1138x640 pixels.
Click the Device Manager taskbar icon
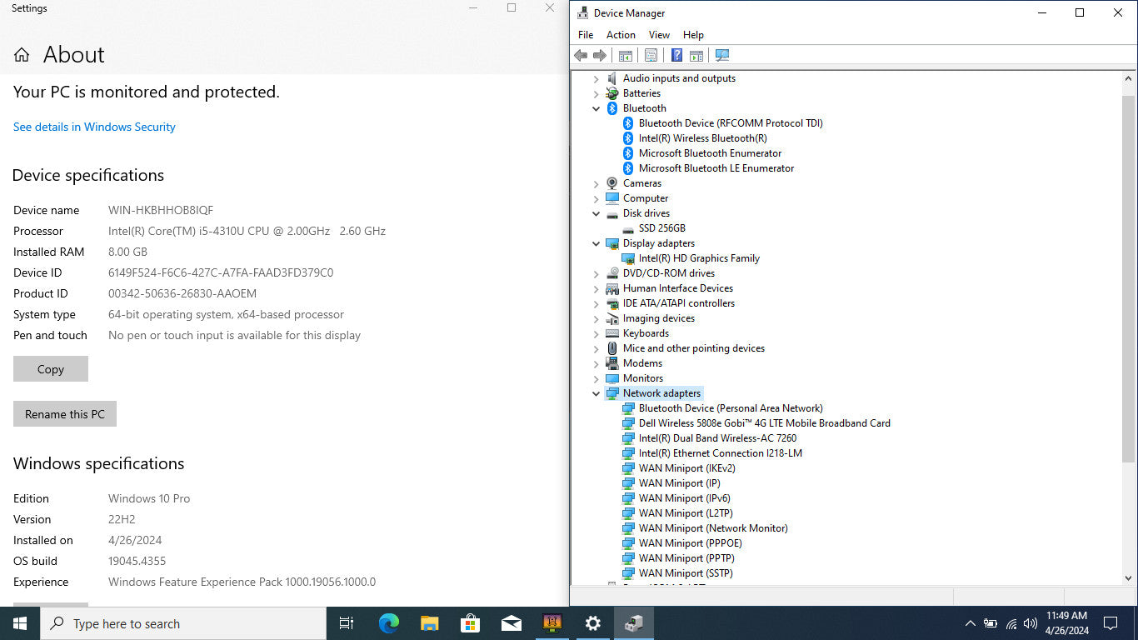pyautogui.click(x=633, y=623)
